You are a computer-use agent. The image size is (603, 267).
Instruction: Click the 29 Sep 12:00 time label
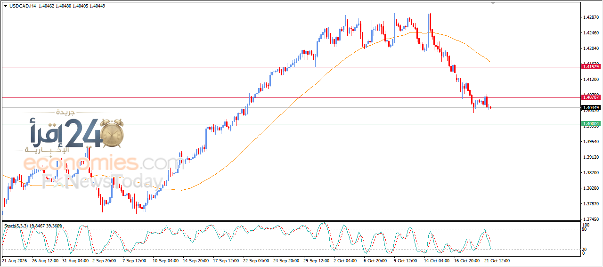click(317, 260)
